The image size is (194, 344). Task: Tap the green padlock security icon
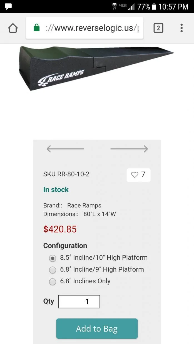(x=37, y=28)
